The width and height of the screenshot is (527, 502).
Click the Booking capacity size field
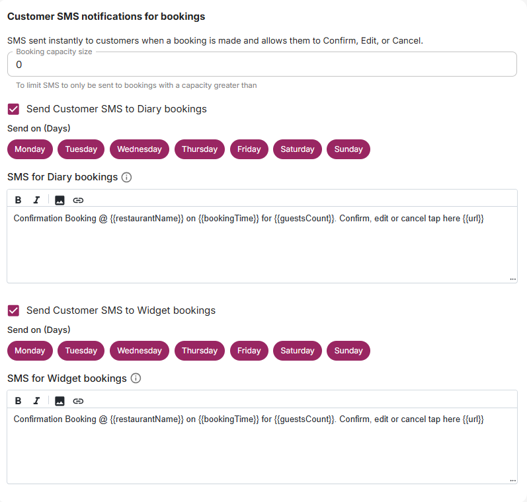(262, 65)
